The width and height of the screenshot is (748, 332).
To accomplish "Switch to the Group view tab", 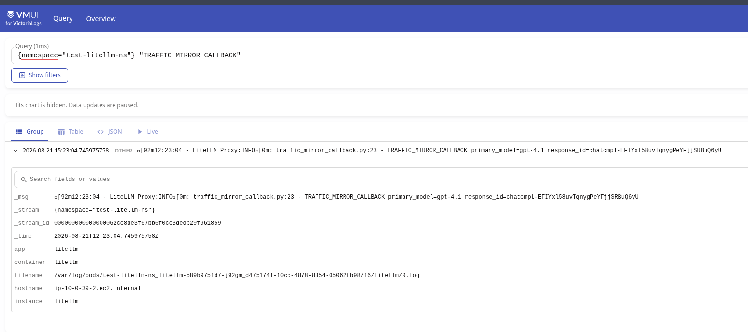I will (x=29, y=132).
